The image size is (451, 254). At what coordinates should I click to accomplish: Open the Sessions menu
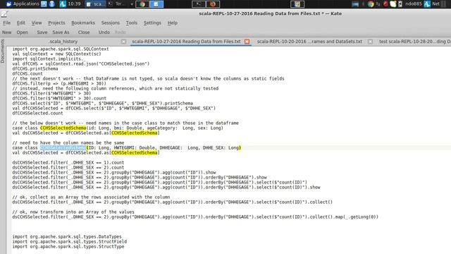[x=111, y=23]
